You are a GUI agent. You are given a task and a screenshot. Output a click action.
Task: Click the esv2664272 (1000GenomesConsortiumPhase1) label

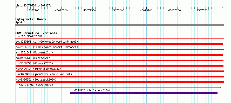pyautogui.click(x=47, y=47)
